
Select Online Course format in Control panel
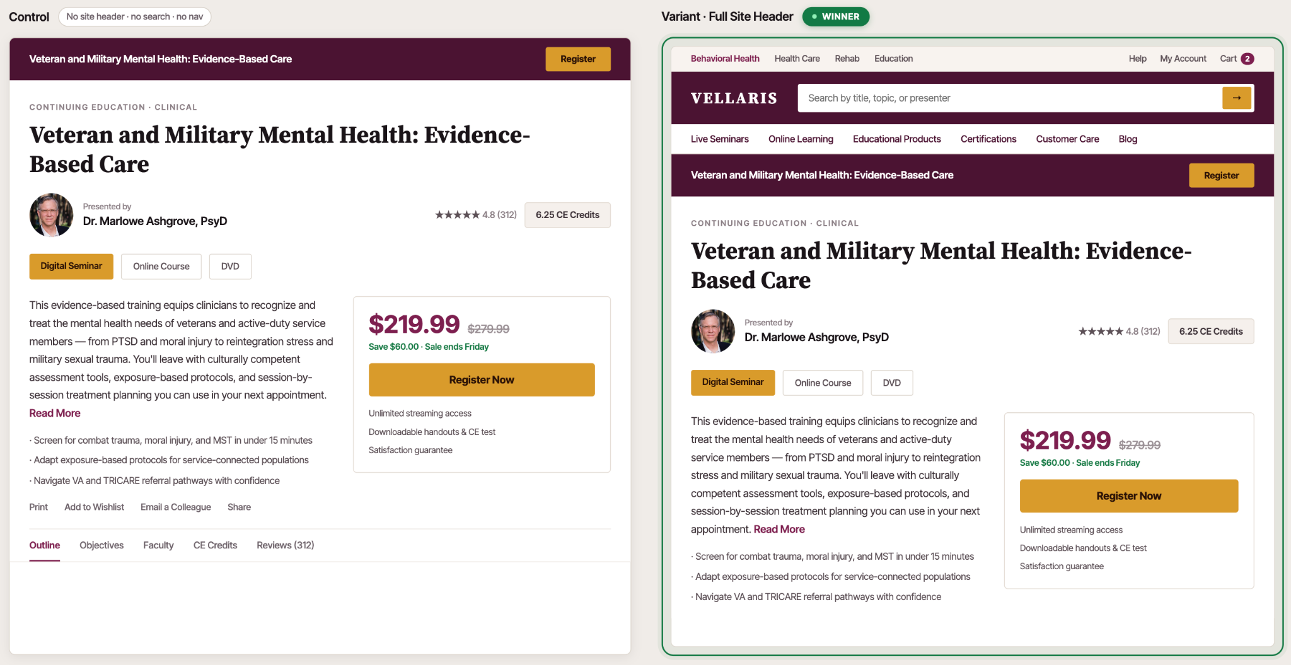(161, 267)
